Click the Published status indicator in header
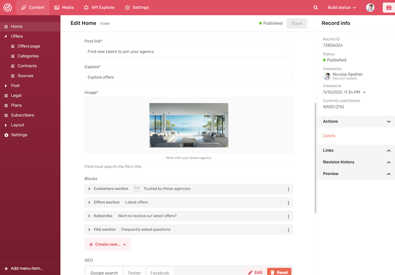 [x=271, y=23]
